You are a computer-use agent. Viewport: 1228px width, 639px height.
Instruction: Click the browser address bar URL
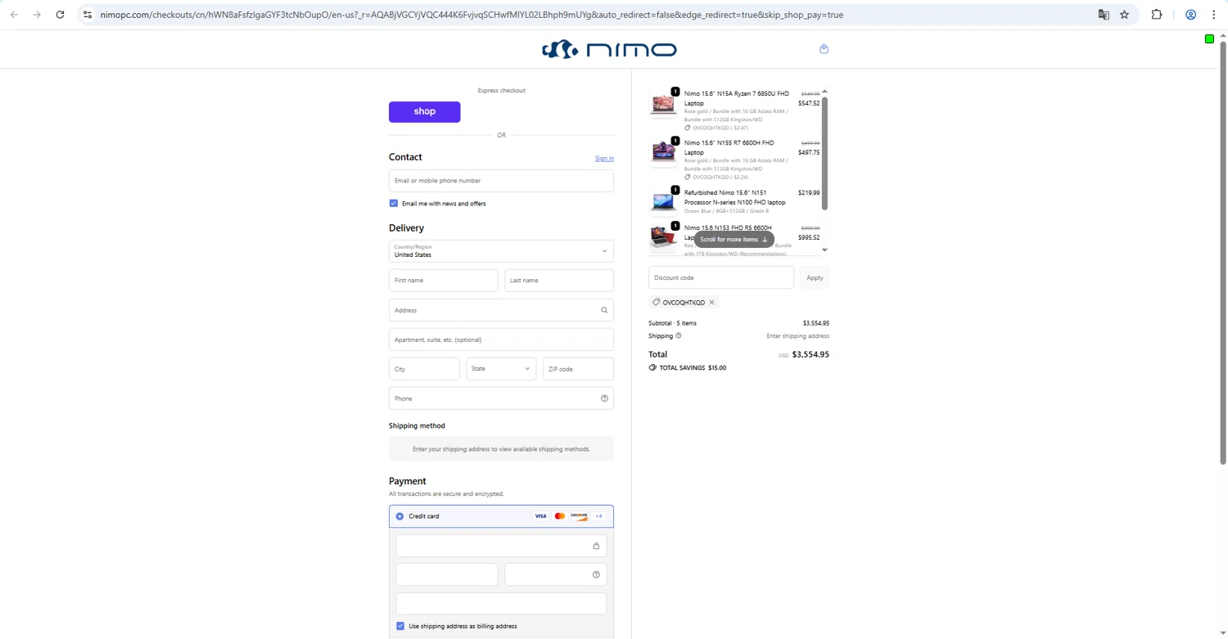click(471, 15)
